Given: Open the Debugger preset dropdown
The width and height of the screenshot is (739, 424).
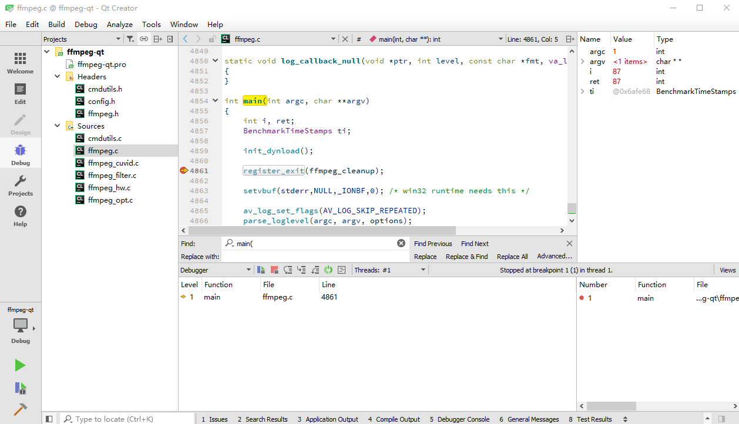Looking at the screenshot, I should pyautogui.click(x=216, y=270).
